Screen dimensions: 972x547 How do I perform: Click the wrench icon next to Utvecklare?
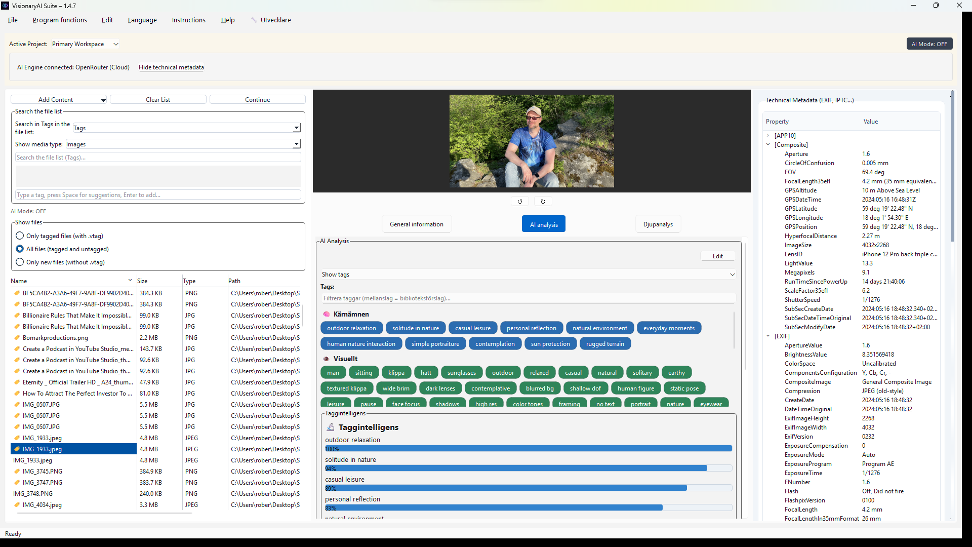pos(254,20)
